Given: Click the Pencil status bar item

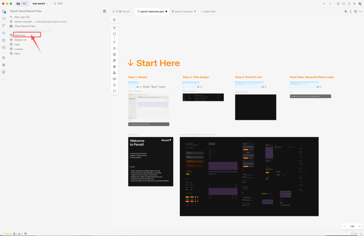Looking at the screenshot, I should pyautogui.click(x=7, y=234).
